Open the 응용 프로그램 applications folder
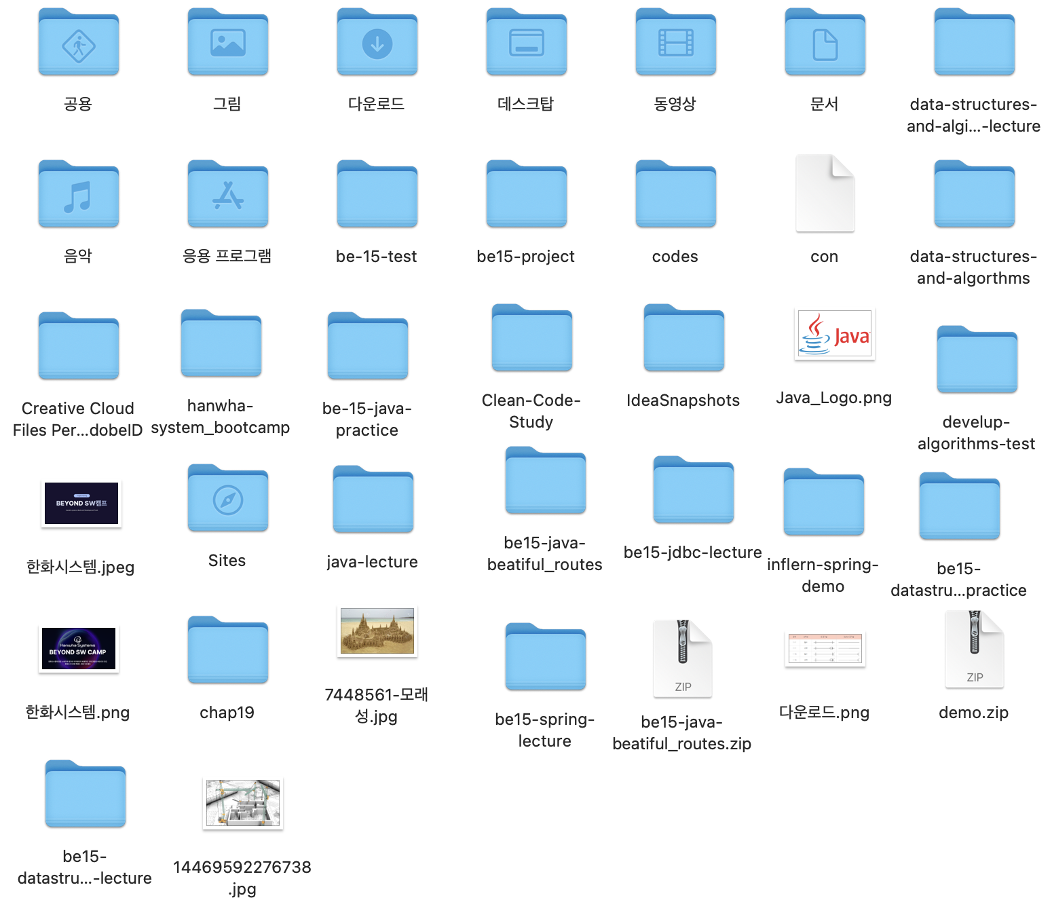 pos(228,194)
